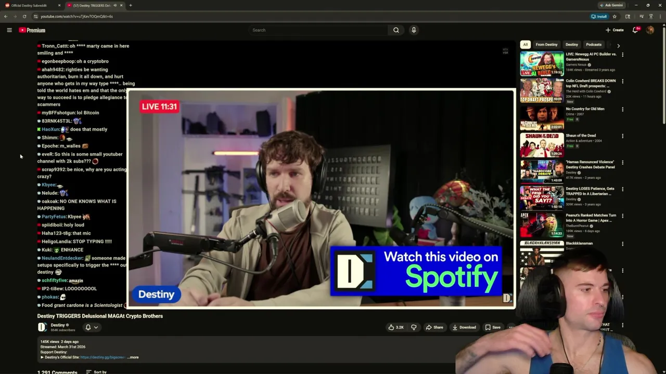
Task: Open options menu for Shaun of the Dead
Action: pyautogui.click(x=622, y=136)
